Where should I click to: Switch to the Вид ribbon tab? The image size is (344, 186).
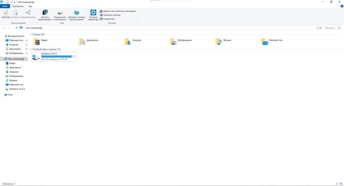click(30, 6)
